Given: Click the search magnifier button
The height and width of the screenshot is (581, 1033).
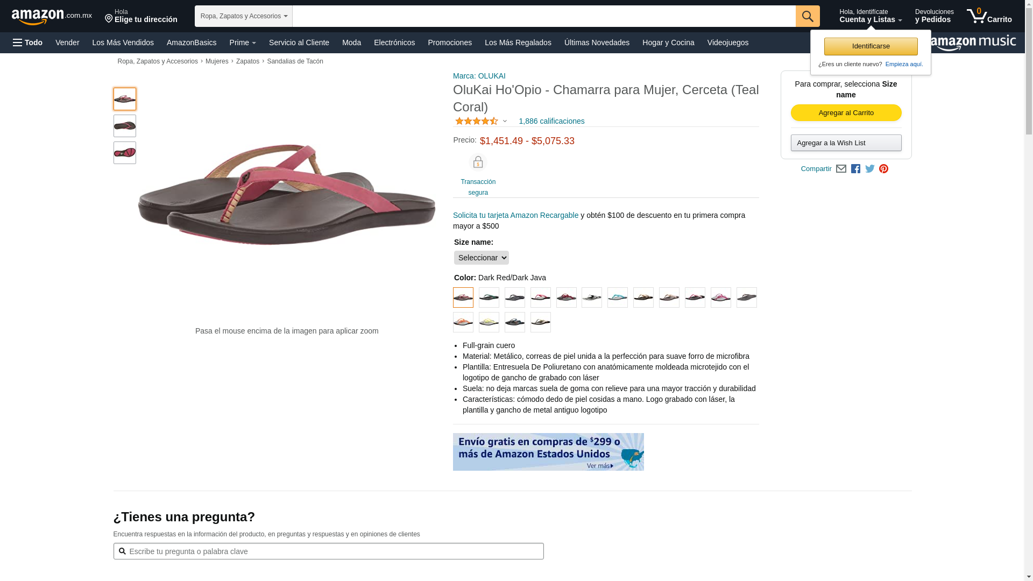Looking at the screenshot, I should [x=808, y=16].
